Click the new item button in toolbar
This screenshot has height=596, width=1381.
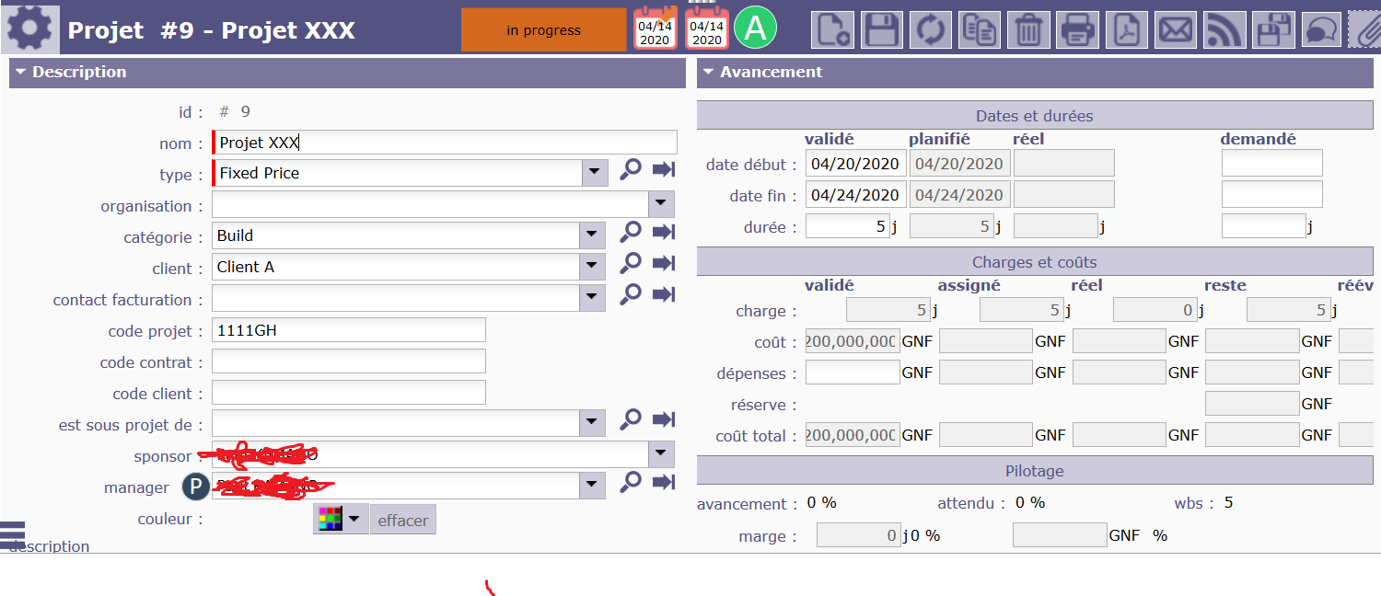pyautogui.click(x=832, y=30)
